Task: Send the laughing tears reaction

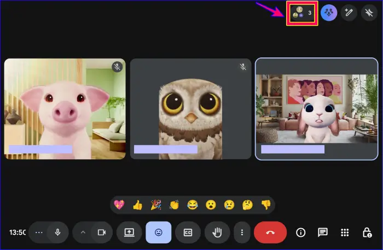Action: (193, 205)
